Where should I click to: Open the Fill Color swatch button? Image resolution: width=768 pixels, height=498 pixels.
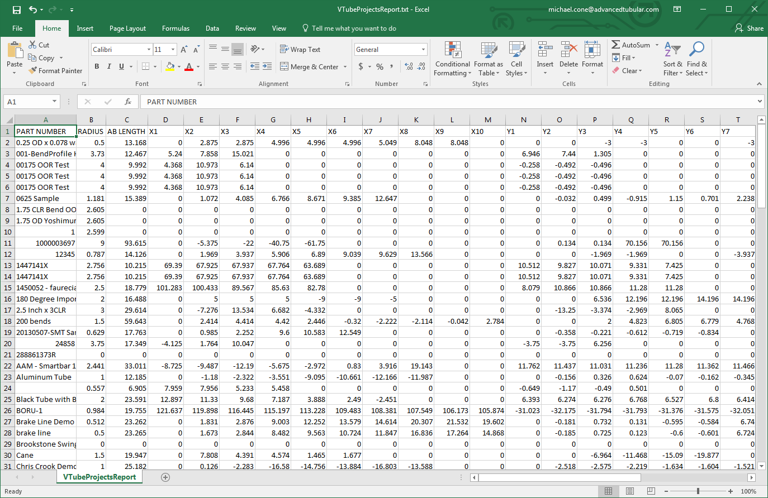pos(170,66)
